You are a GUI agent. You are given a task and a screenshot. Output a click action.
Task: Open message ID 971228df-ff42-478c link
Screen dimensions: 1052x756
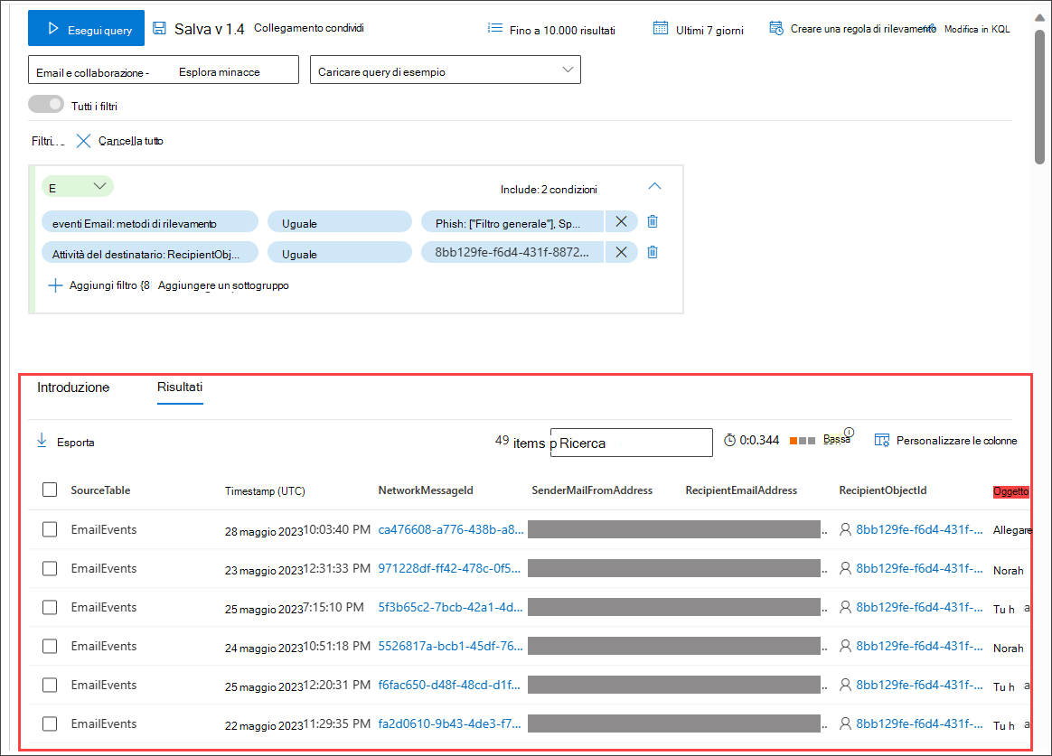tap(449, 568)
